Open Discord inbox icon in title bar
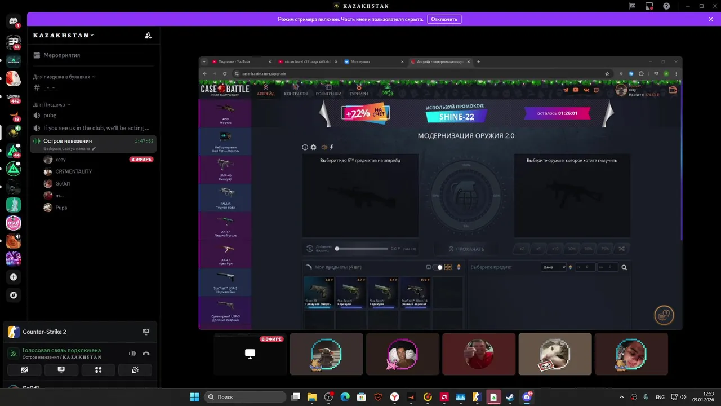 click(x=649, y=6)
